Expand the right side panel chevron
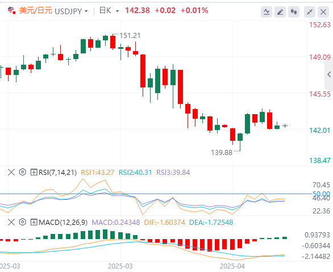333x272 pixels. tap(329, 74)
